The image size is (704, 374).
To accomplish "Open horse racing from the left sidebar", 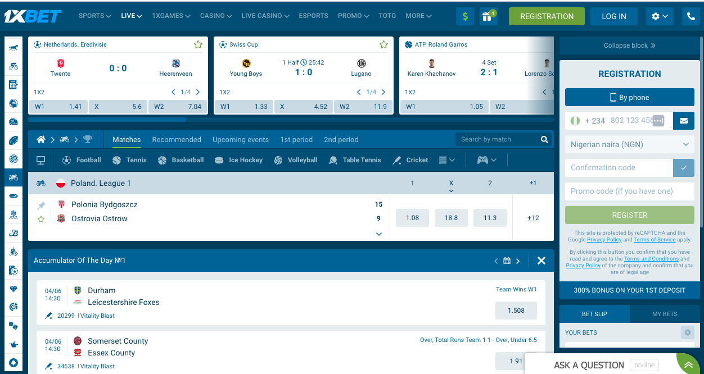I will [13, 47].
